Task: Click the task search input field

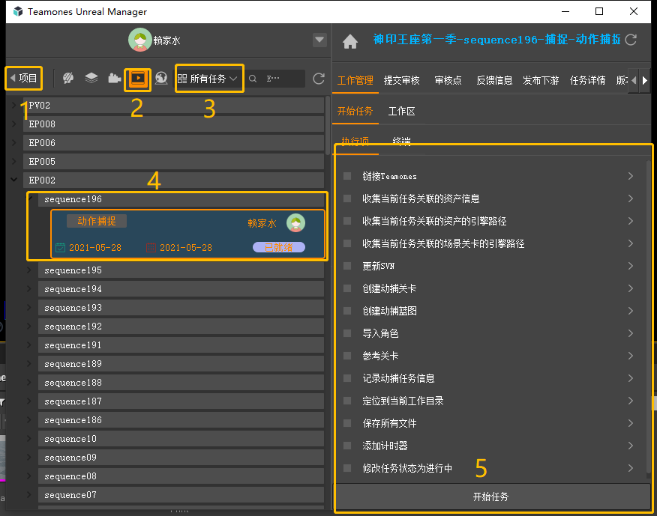Action: pyautogui.click(x=283, y=78)
